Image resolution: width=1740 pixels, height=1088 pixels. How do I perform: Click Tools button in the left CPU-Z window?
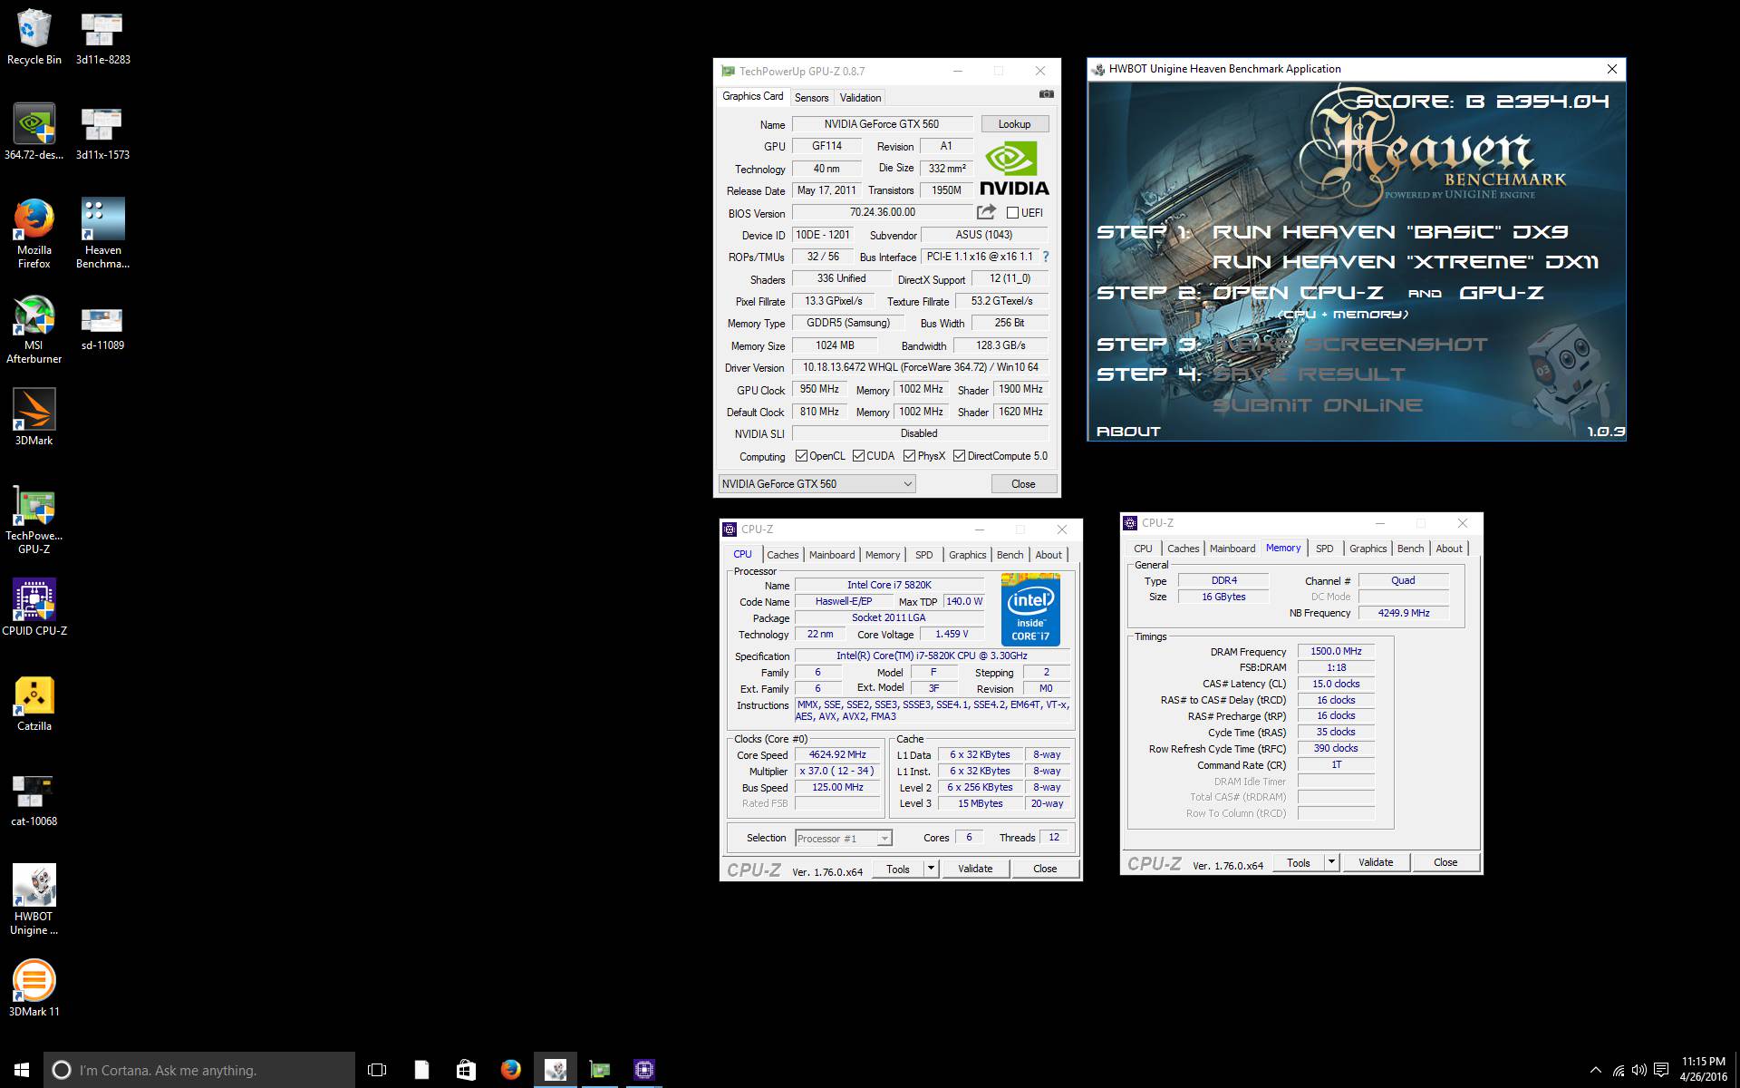click(x=898, y=869)
